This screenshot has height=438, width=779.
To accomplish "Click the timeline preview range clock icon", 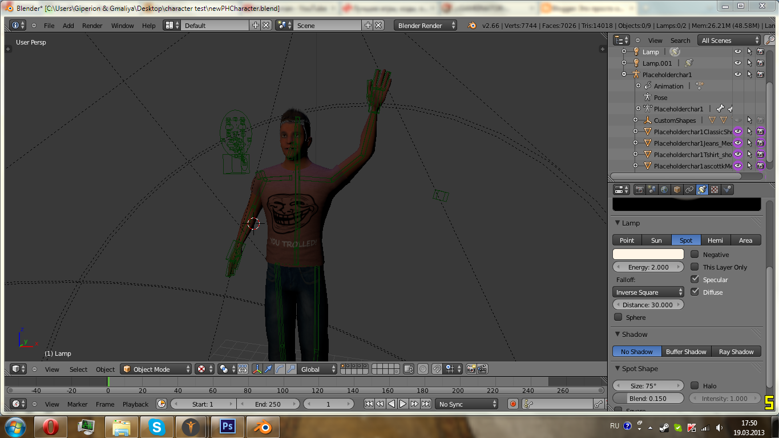I will tap(162, 404).
